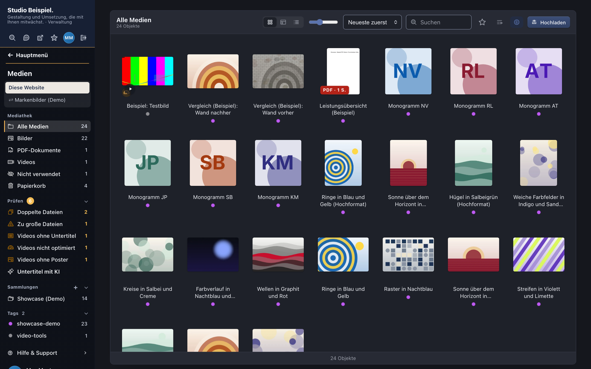This screenshot has width=591, height=369.
Task: Open the chat bubble icon in sidebar
Action: (x=26, y=38)
